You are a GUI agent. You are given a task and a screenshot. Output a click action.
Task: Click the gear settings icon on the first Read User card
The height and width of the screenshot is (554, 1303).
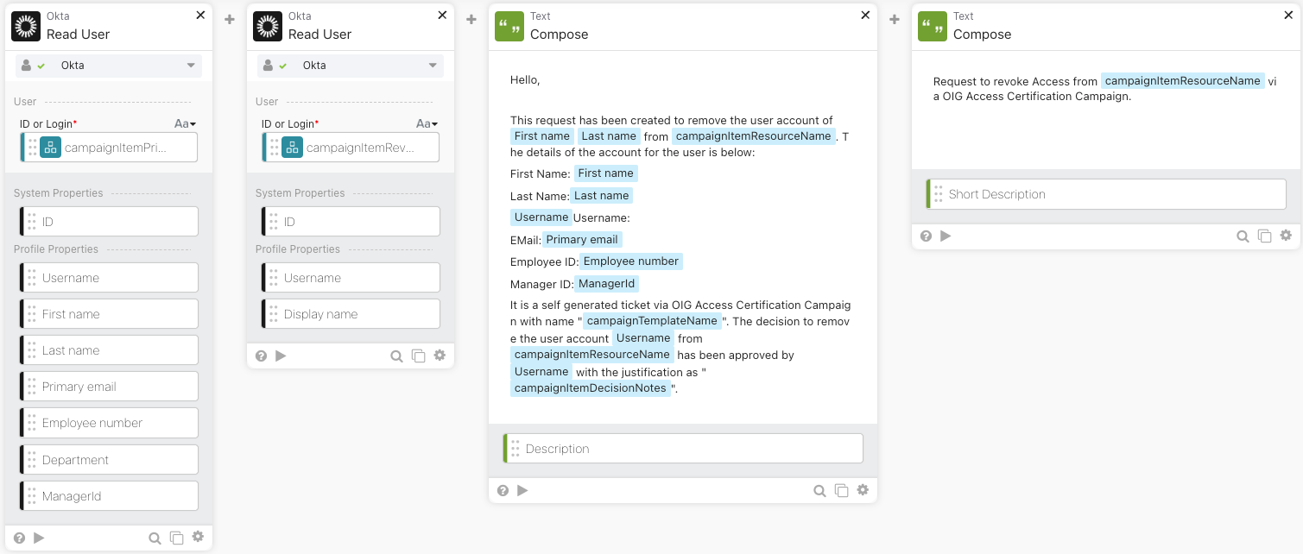tap(198, 537)
